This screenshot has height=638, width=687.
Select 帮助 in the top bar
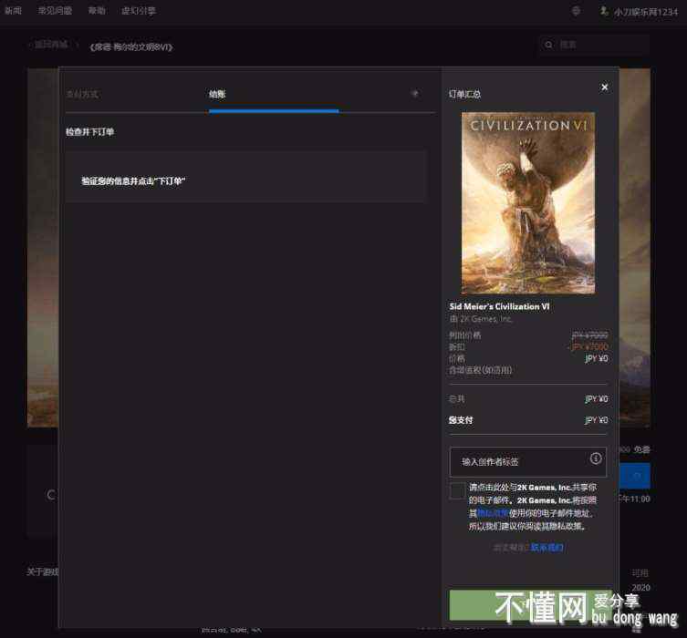(x=97, y=11)
